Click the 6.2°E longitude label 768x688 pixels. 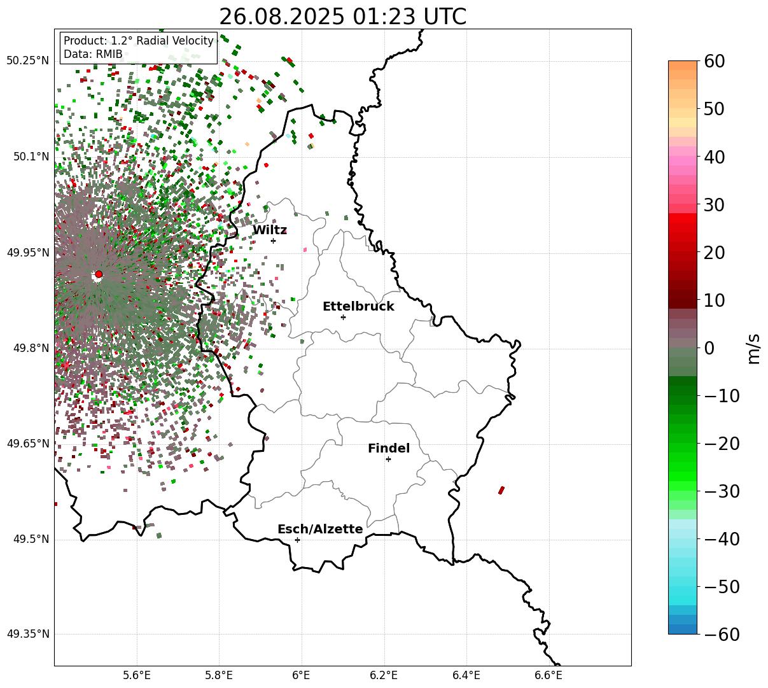pyautogui.click(x=384, y=676)
